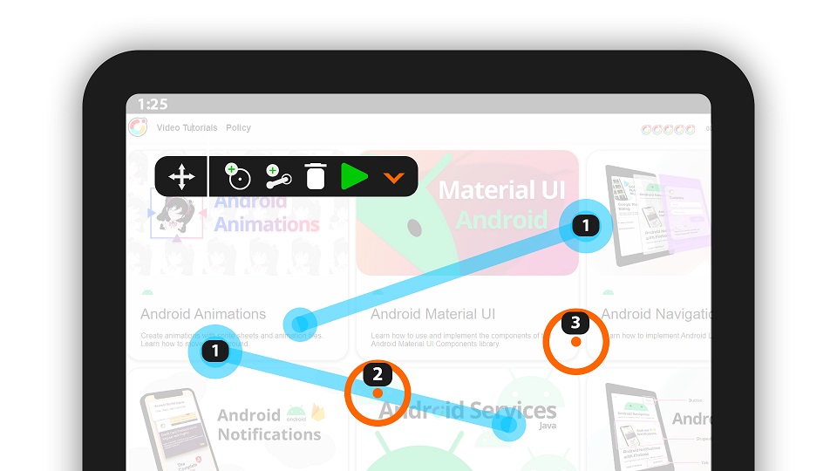Select the orange click point numbered 2
The width and height of the screenshot is (837, 471).
coord(378,393)
